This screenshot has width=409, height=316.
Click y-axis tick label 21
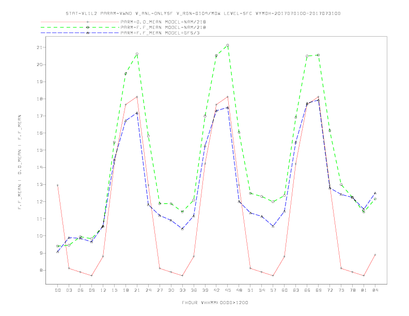[x=40, y=48]
